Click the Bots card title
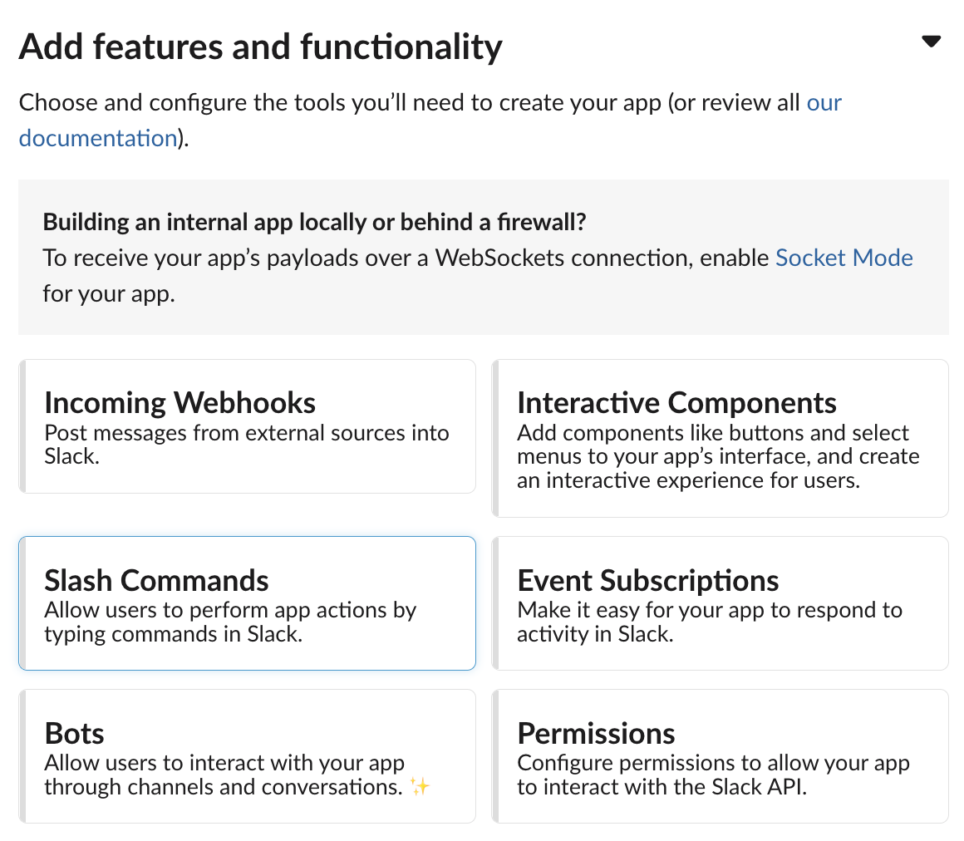Viewport: 964px width, 841px height. (75, 734)
